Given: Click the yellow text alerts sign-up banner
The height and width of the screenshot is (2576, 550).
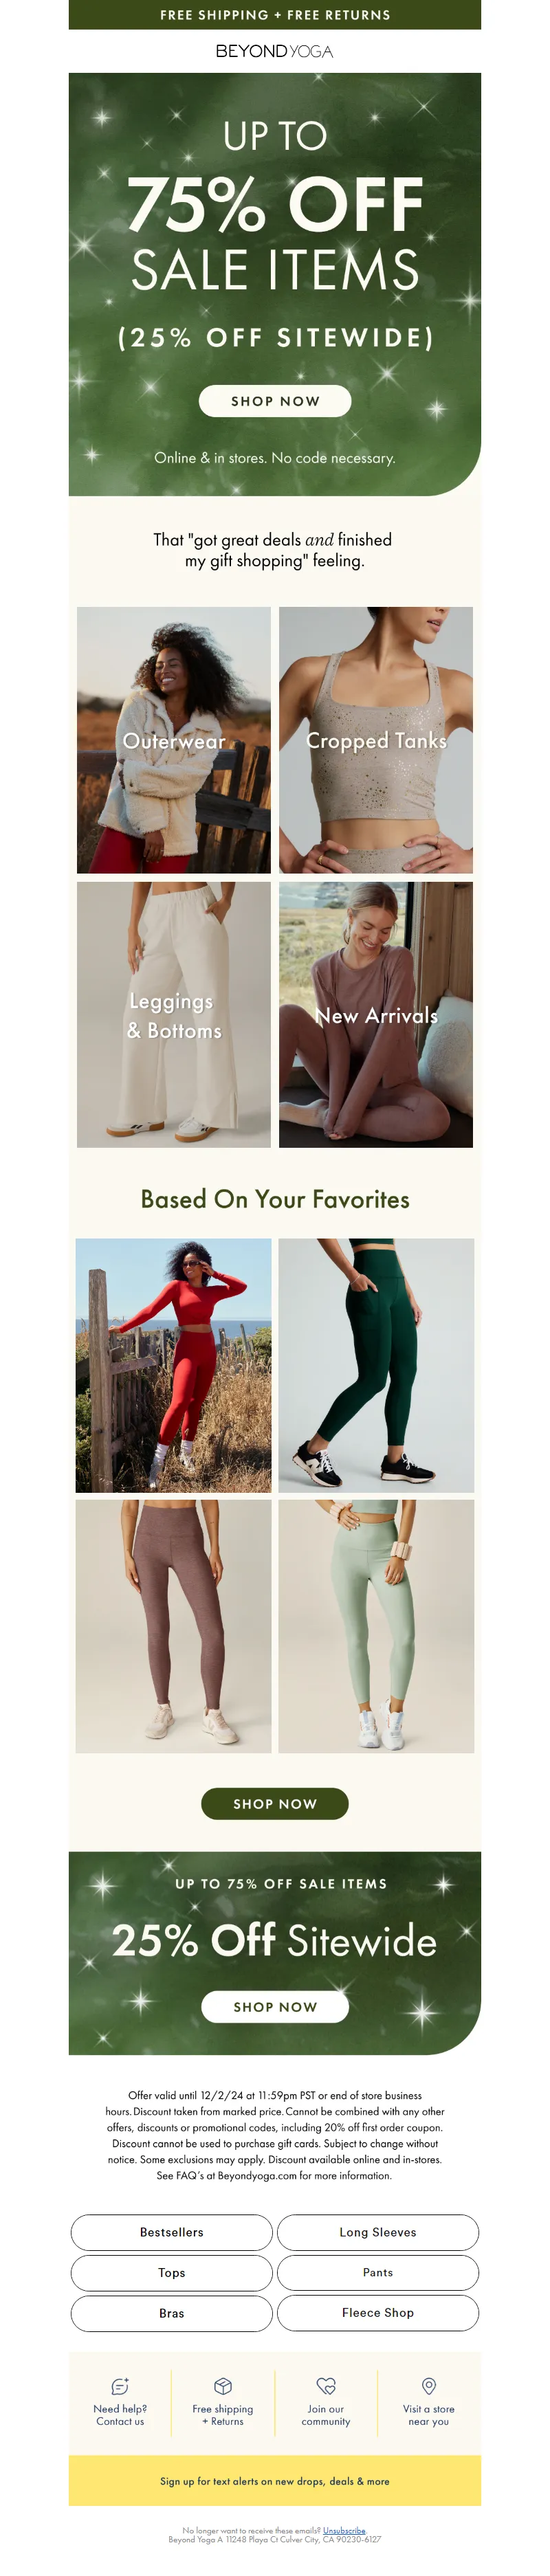Looking at the screenshot, I should [x=275, y=2481].
